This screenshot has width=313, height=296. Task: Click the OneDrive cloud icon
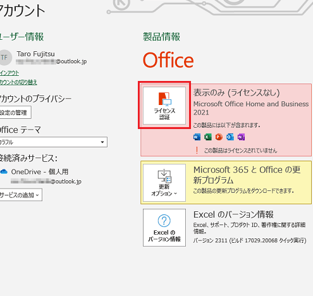(4, 171)
